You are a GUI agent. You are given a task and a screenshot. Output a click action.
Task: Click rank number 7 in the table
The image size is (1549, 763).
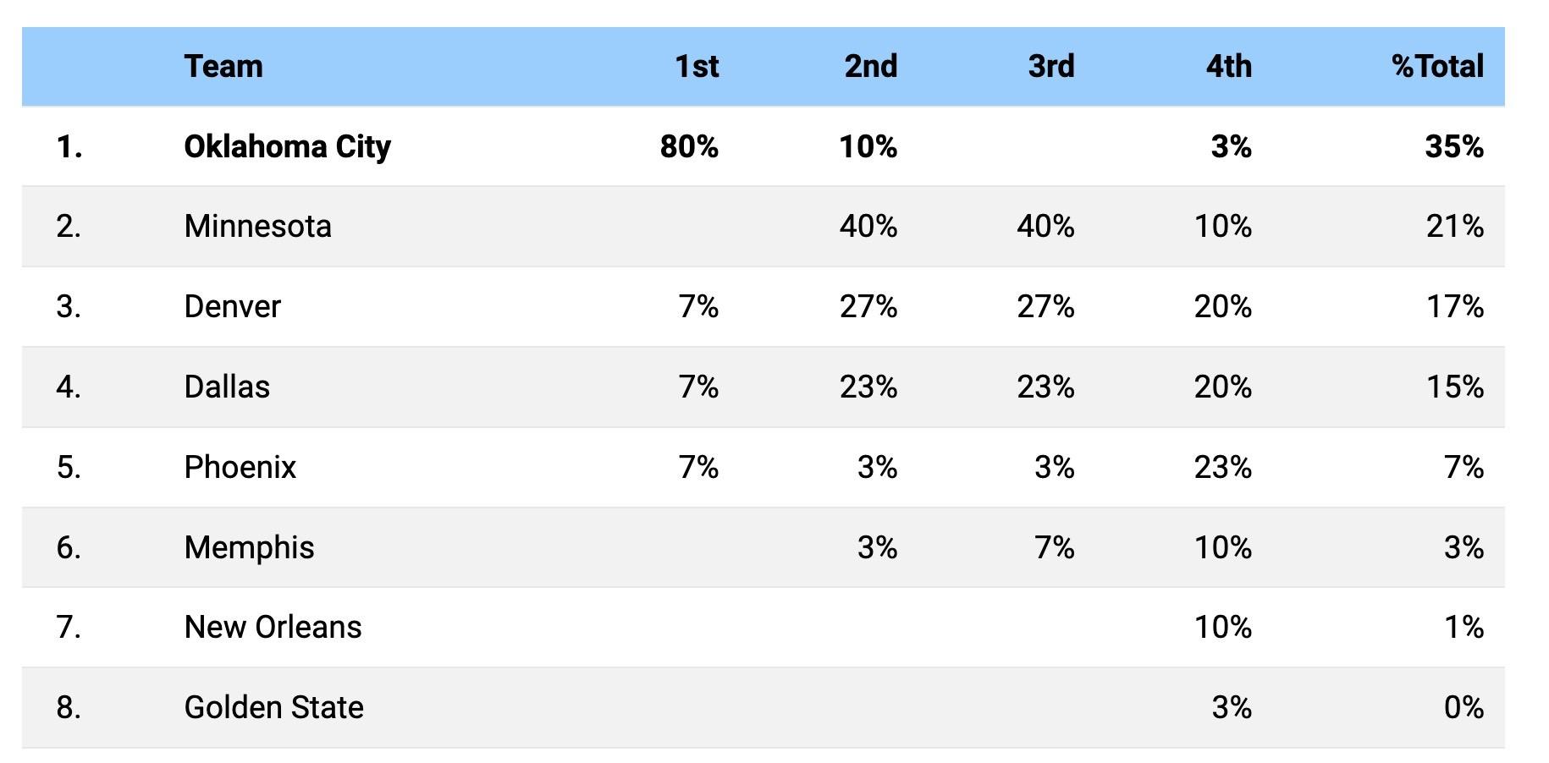coord(69,627)
